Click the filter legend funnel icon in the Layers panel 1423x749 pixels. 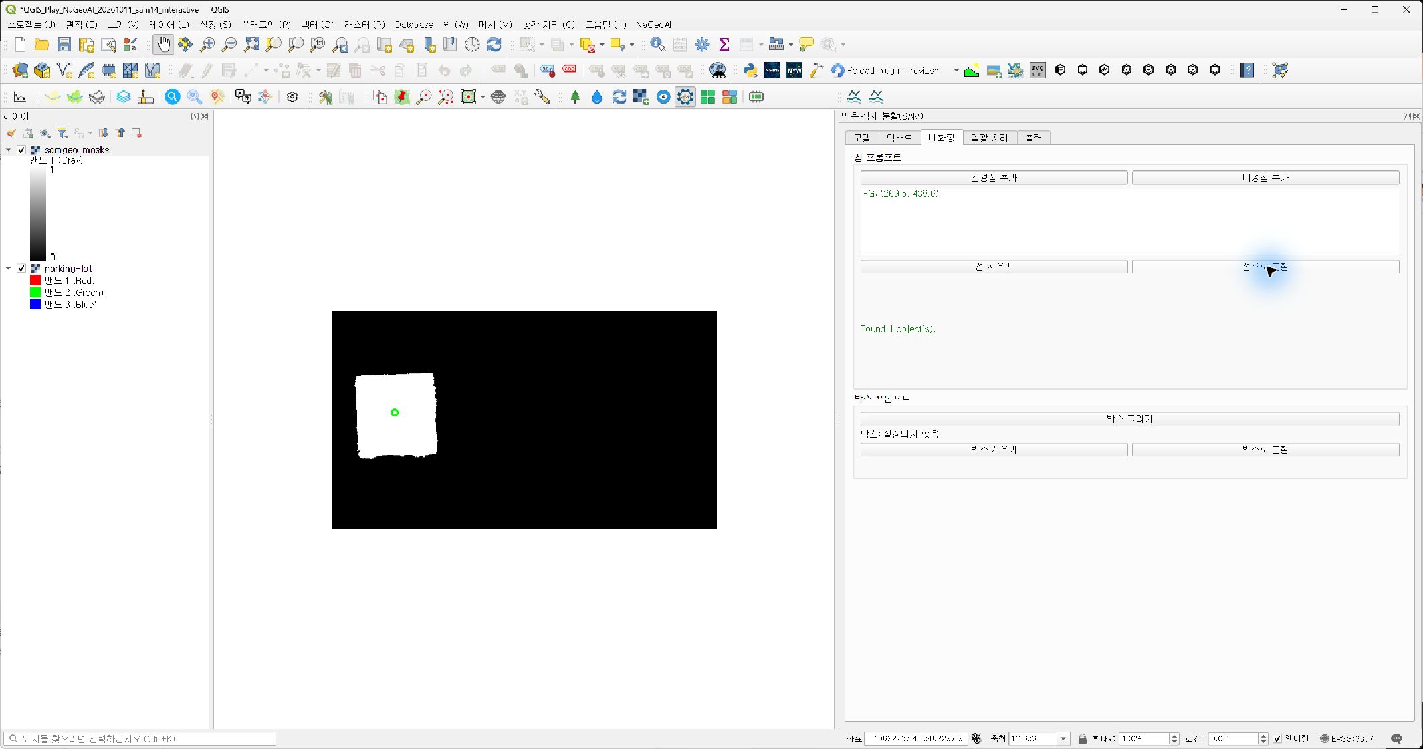(x=62, y=133)
